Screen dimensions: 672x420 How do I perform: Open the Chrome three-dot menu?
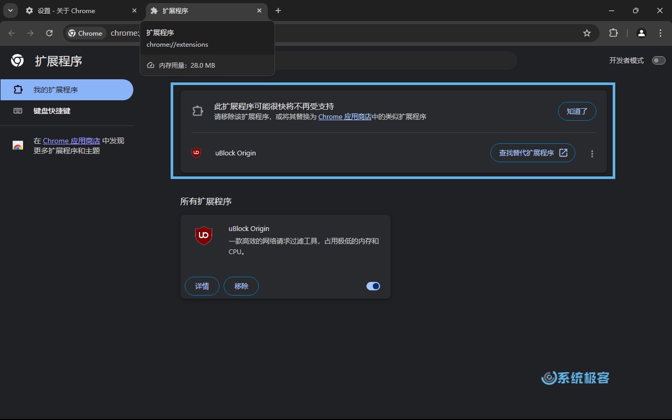pos(660,33)
